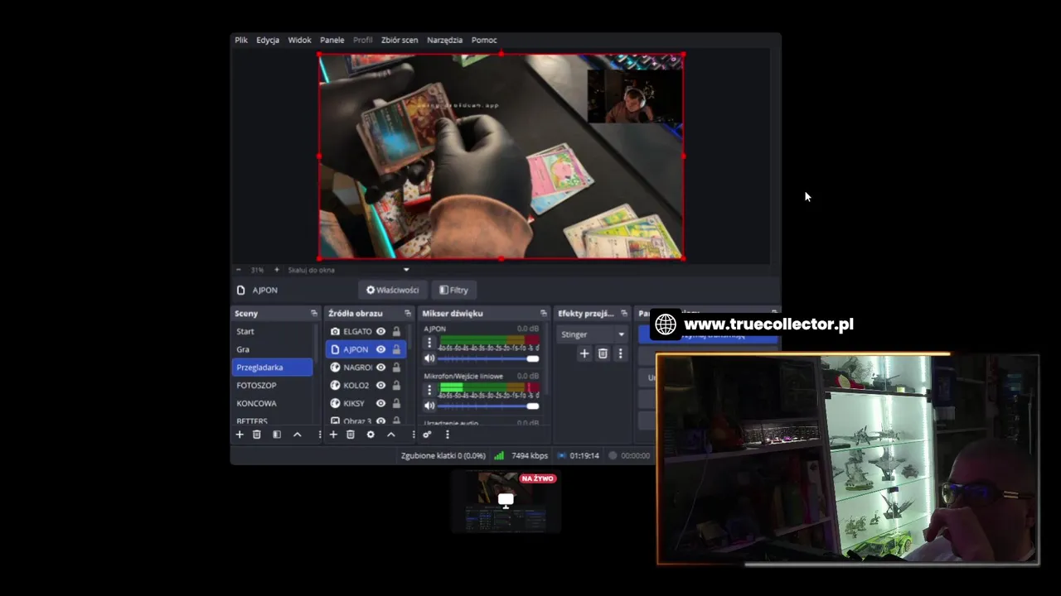Zoom out preview with minus button

tap(239, 270)
